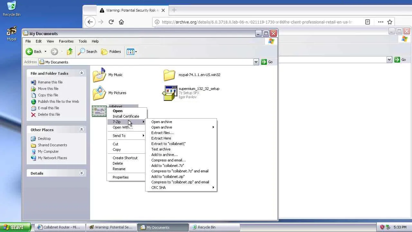Open the Back history dropdown arrow
Image resolution: width=412 pixels, height=232 pixels.
point(45,52)
